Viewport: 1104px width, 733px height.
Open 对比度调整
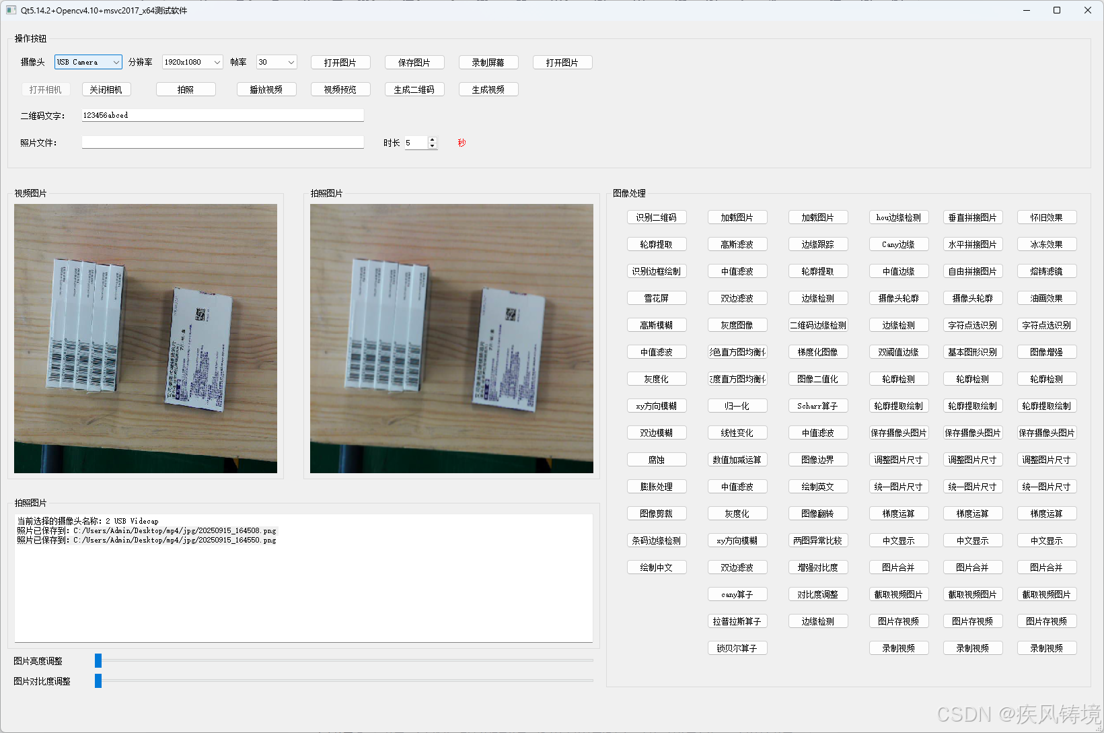[818, 594]
